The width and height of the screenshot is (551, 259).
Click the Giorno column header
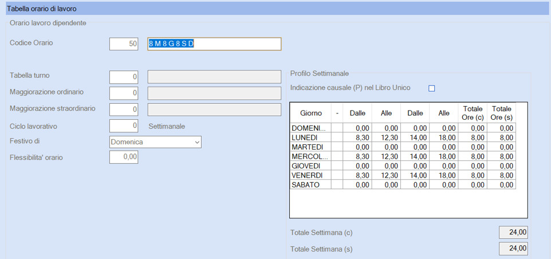click(310, 113)
